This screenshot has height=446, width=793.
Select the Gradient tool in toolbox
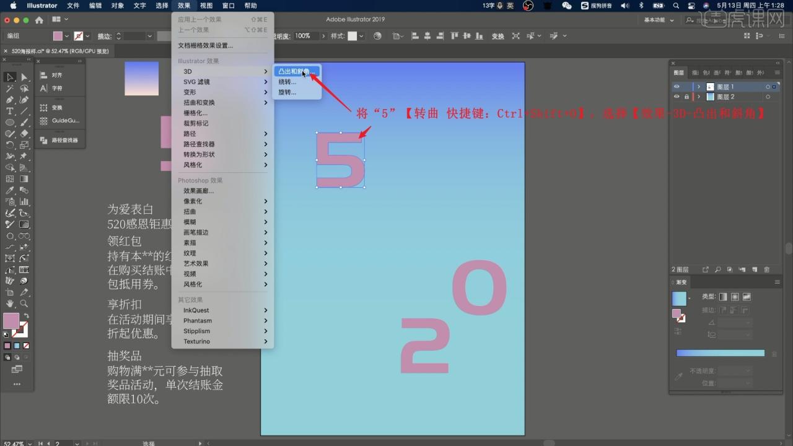pos(24,179)
